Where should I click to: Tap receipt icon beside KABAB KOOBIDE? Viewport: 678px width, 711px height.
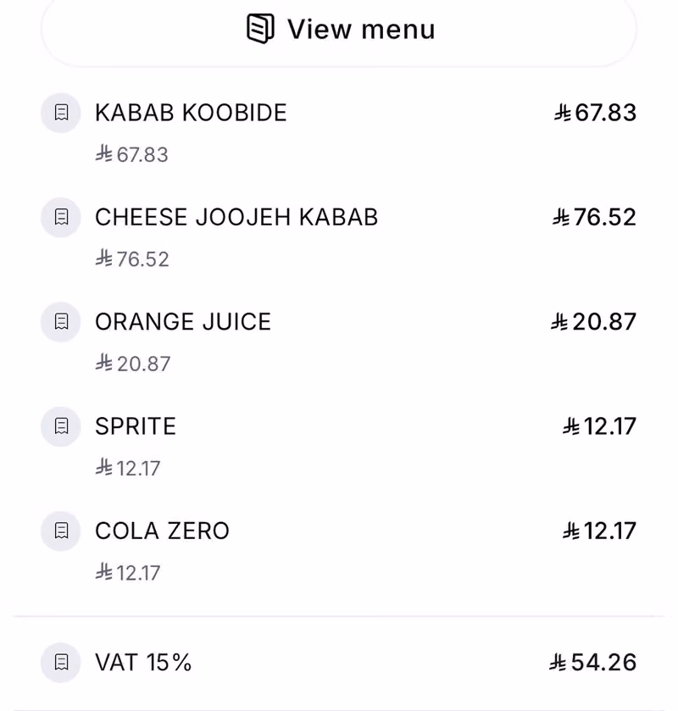click(x=61, y=113)
